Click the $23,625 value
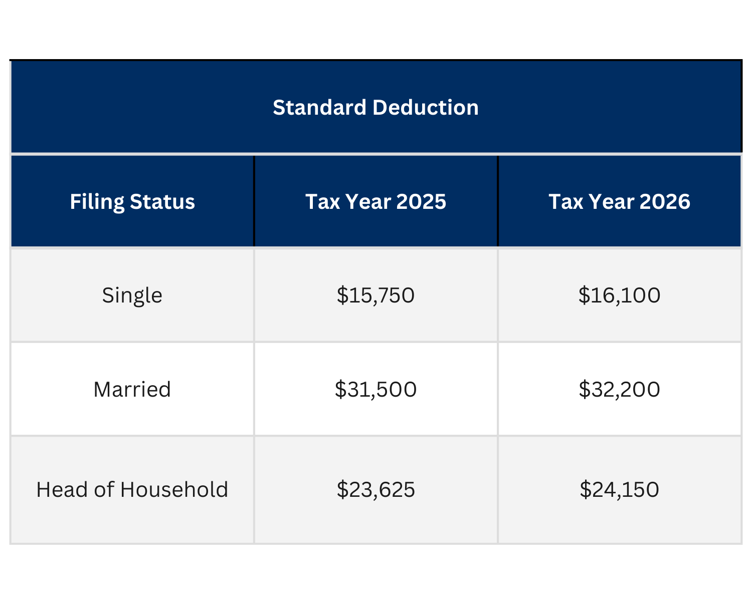Screen dimensions: 752x601 (x=375, y=490)
